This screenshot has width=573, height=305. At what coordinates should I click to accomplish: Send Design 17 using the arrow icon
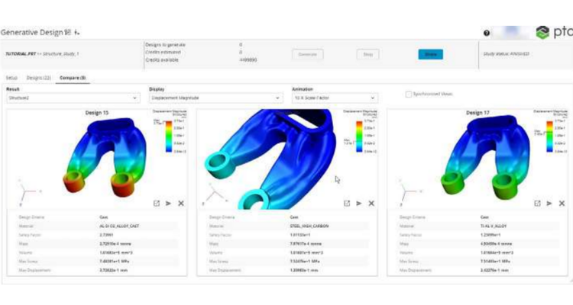(x=549, y=204)
